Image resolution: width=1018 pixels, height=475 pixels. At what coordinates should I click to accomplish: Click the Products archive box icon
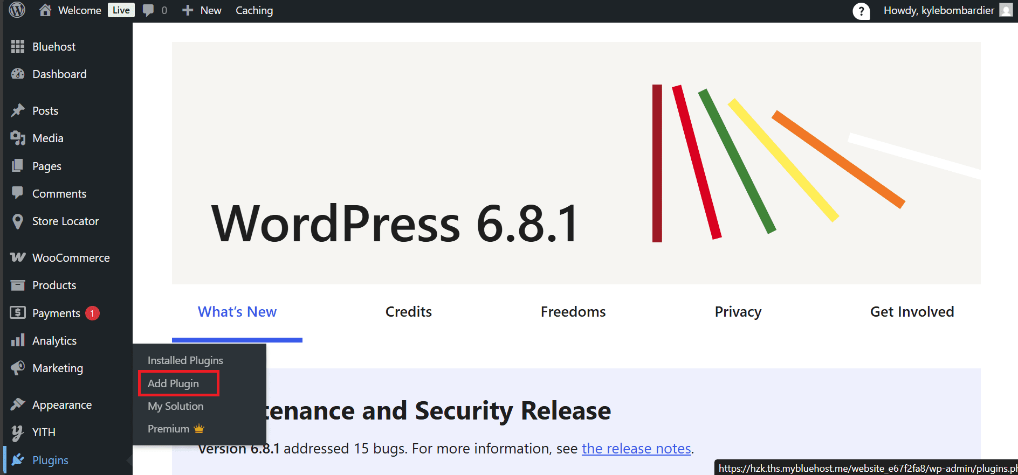click(x=18, y=285)
